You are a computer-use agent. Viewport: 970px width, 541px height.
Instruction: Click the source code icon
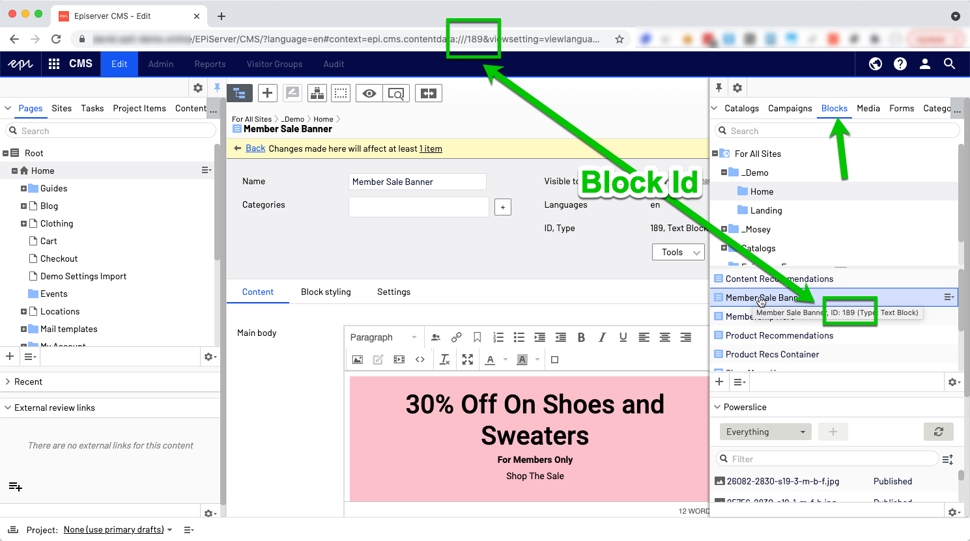pyautogui.click(x=420, y=359)
